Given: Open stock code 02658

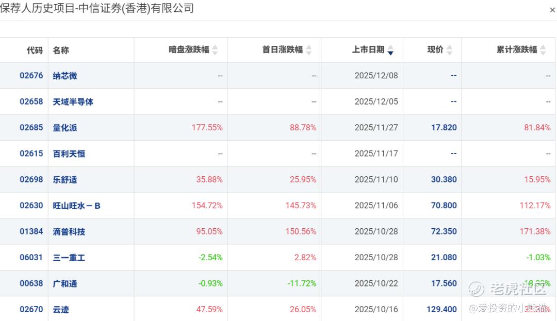Looking at the screenshot, I should pyautogui.click(x=31, y=102).
